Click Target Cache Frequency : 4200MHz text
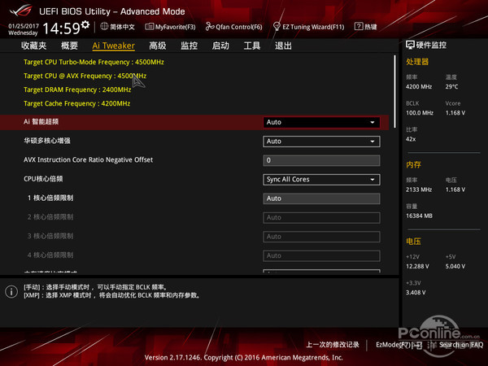The image size is (488, 366). tap(77, 103)
